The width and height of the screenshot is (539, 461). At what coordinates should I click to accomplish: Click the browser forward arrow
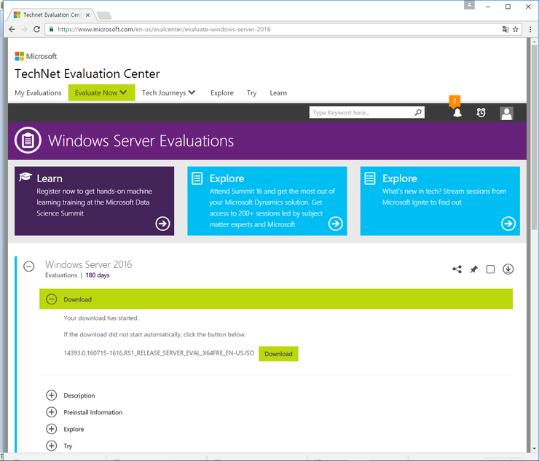click(25, 29)
